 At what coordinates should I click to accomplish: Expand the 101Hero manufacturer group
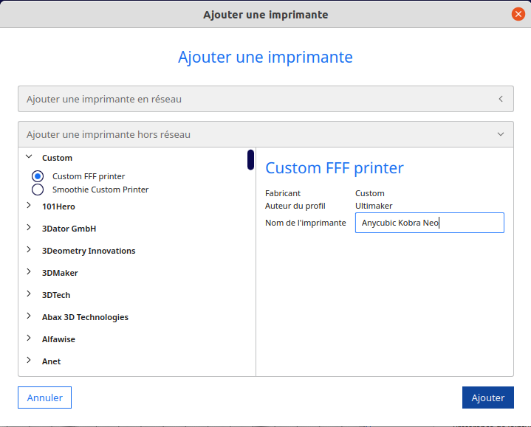(x=29, y=206)
